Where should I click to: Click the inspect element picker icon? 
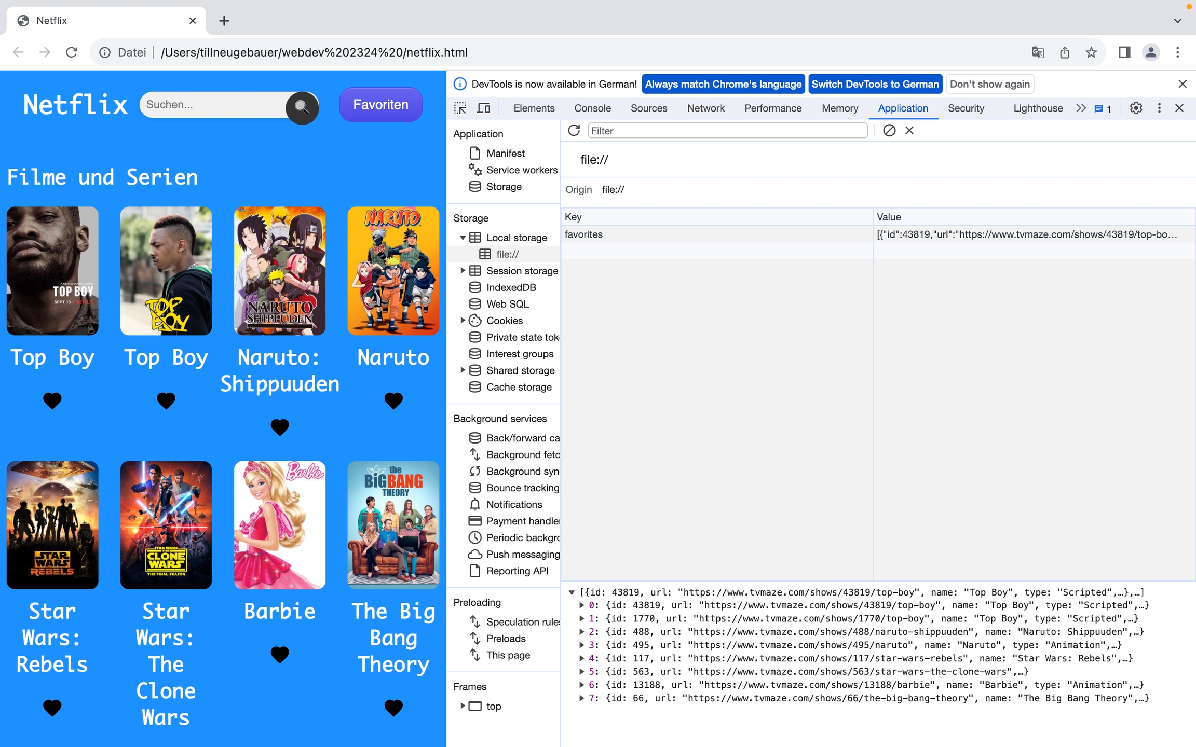tap(460, 108)
